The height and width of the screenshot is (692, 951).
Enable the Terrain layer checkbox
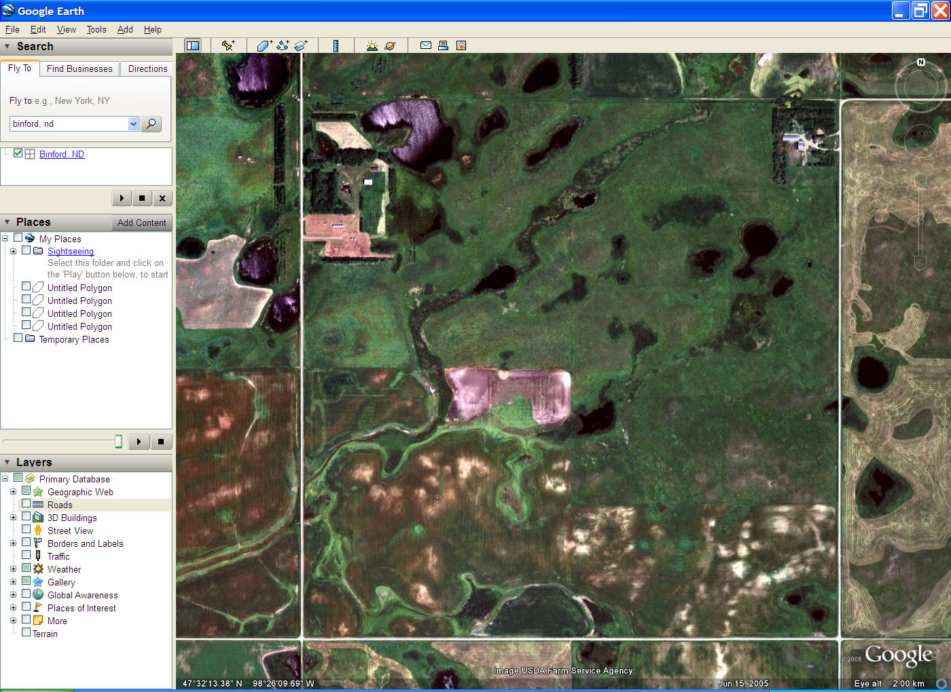26,633
